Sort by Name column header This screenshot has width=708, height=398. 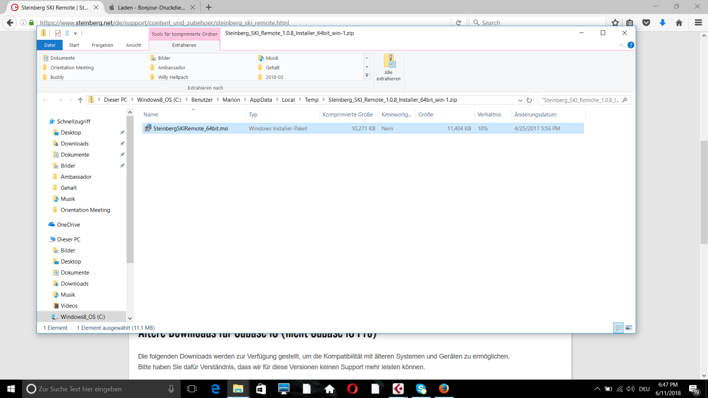tap(193, 114)
